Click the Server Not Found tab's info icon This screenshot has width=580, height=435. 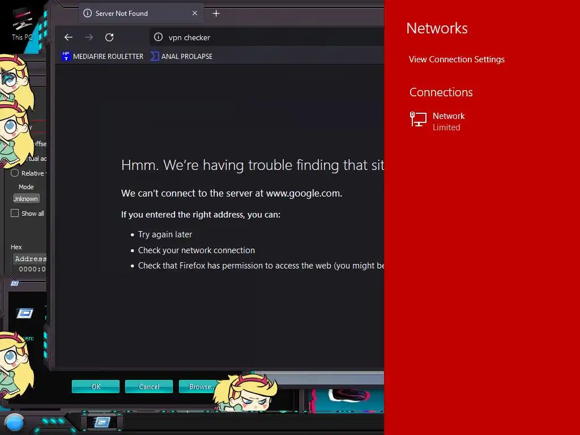88,14
